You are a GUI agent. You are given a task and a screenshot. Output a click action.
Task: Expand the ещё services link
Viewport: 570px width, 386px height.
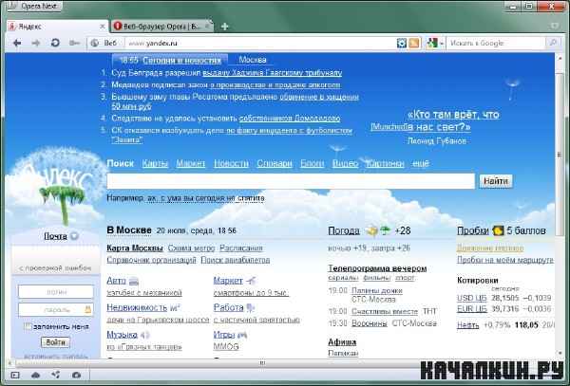click(x=421, y=164)
